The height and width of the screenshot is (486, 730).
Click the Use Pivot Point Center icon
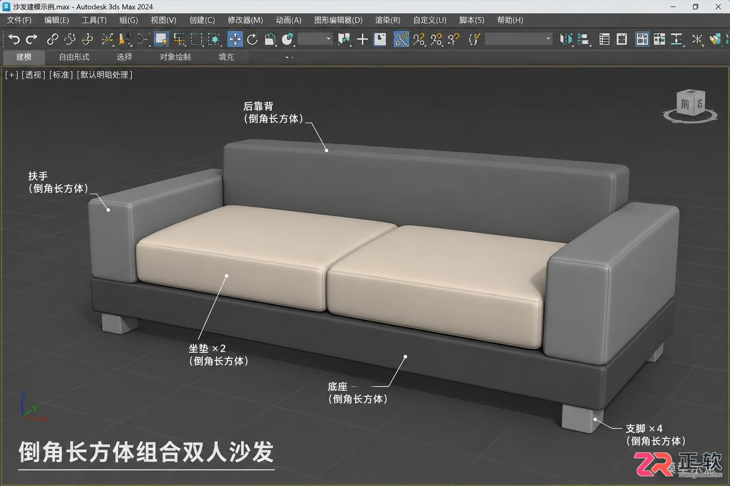pyautogui.click(x=345, y=39)
